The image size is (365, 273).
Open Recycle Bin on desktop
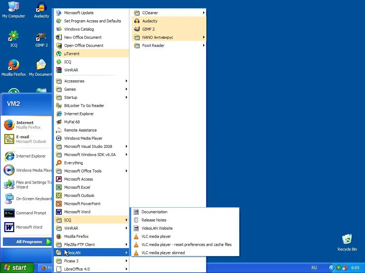347,242
